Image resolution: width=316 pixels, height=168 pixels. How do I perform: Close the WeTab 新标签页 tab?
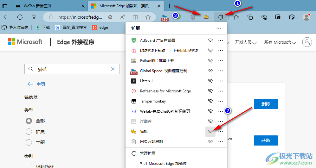(x=83, y=6)
